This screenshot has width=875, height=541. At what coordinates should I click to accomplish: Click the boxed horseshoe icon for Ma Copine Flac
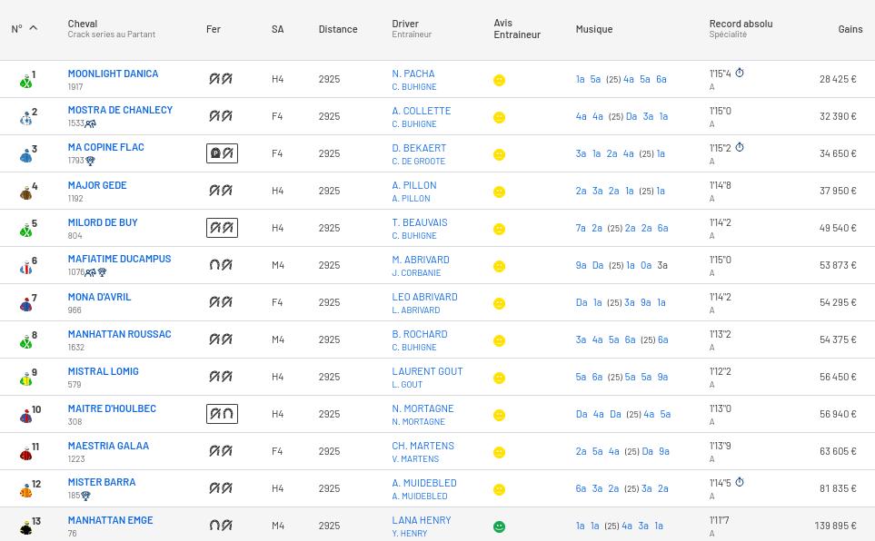(222, 153)
